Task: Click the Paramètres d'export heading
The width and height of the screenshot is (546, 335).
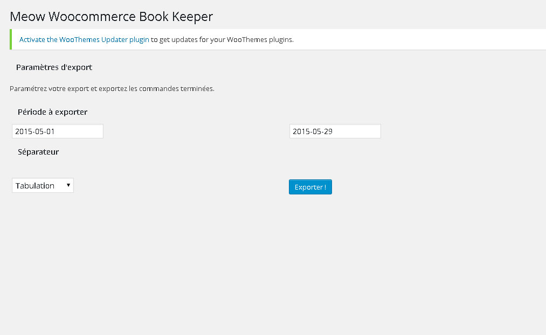Action: [x=54, y=67]
